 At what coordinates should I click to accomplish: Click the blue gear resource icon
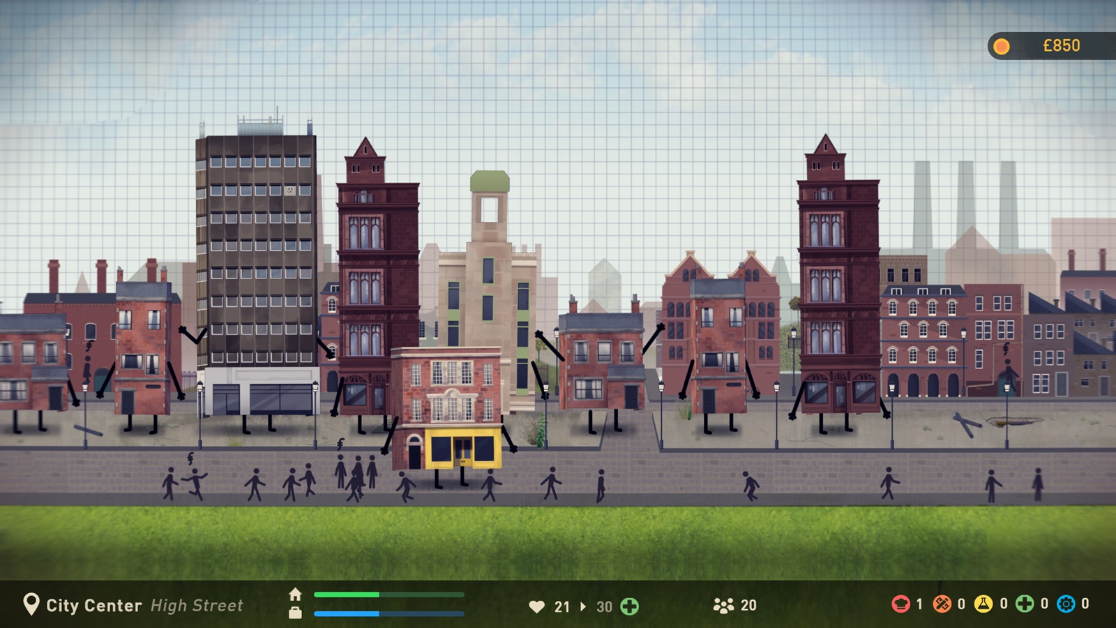1066,604
